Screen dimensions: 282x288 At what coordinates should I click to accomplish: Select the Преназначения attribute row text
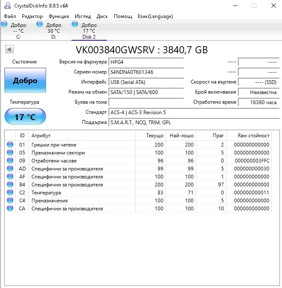50,201
